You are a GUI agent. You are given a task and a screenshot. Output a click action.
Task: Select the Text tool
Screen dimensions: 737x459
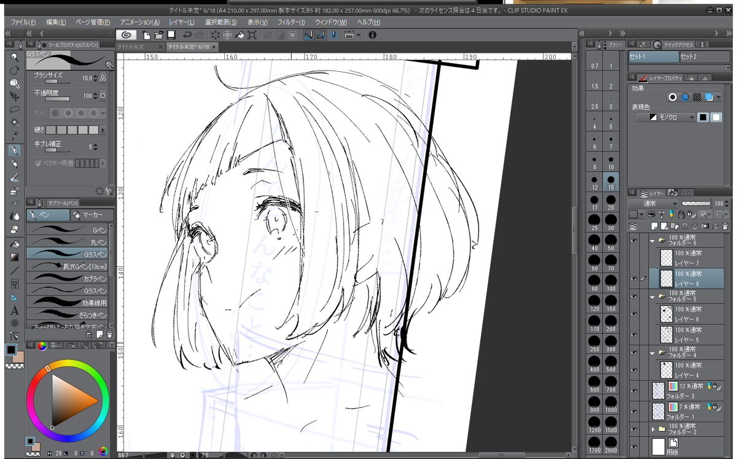point(14,310)
